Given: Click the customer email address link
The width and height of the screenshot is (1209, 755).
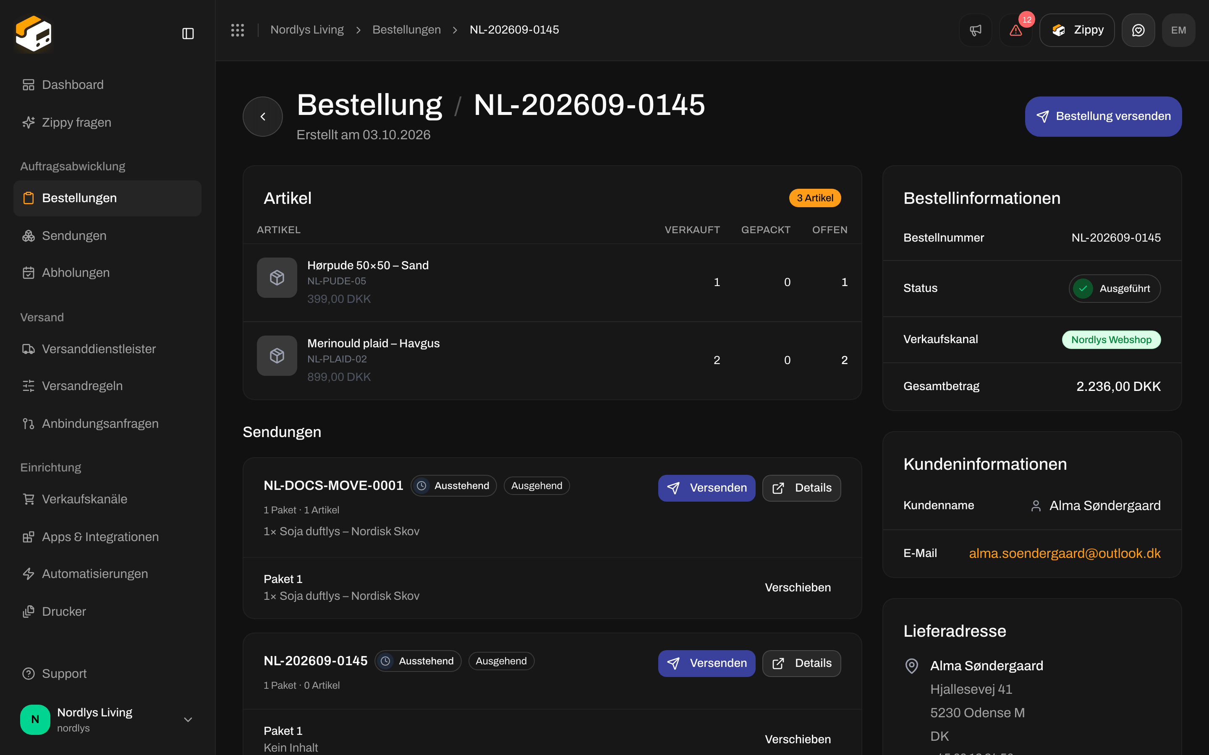Looking at the screenshot, I should (x=1065, y=553).
